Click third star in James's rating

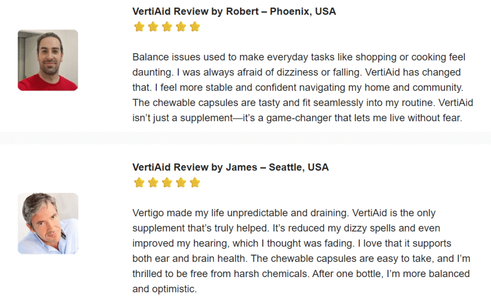click(167, 183)
